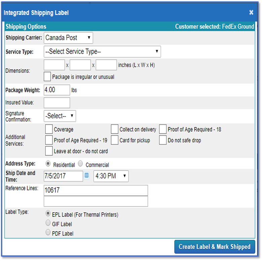Open the 4:30 PM ship time dropdown
Viewport: 262px width, 261px height.
pyautogui.click(x=111, y=176)
